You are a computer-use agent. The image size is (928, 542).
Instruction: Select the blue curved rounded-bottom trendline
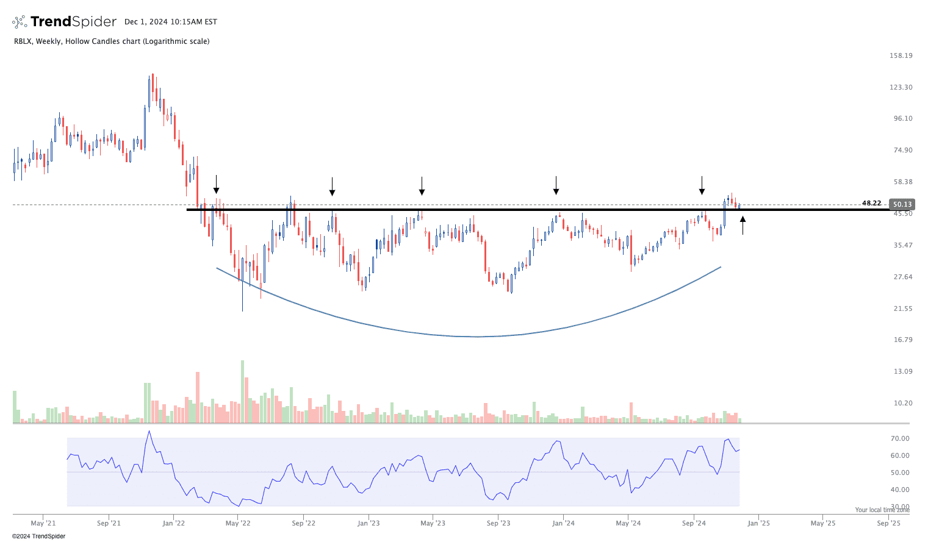click(x=476, y=336)
